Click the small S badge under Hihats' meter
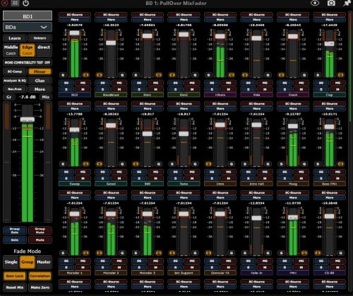The height and width of the screenshot is (296, 353). point(208,75)
